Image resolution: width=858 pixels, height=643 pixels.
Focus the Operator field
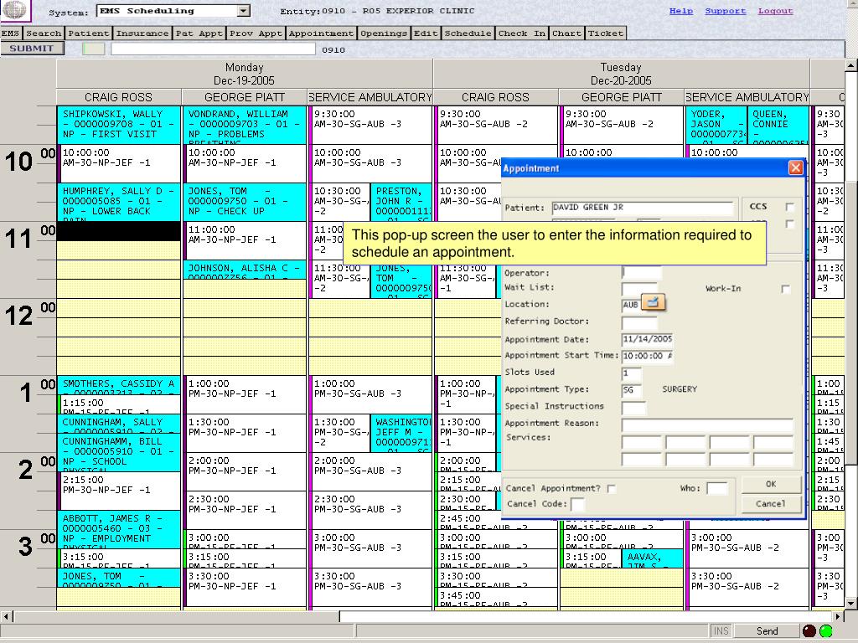(x=641, y=272)
